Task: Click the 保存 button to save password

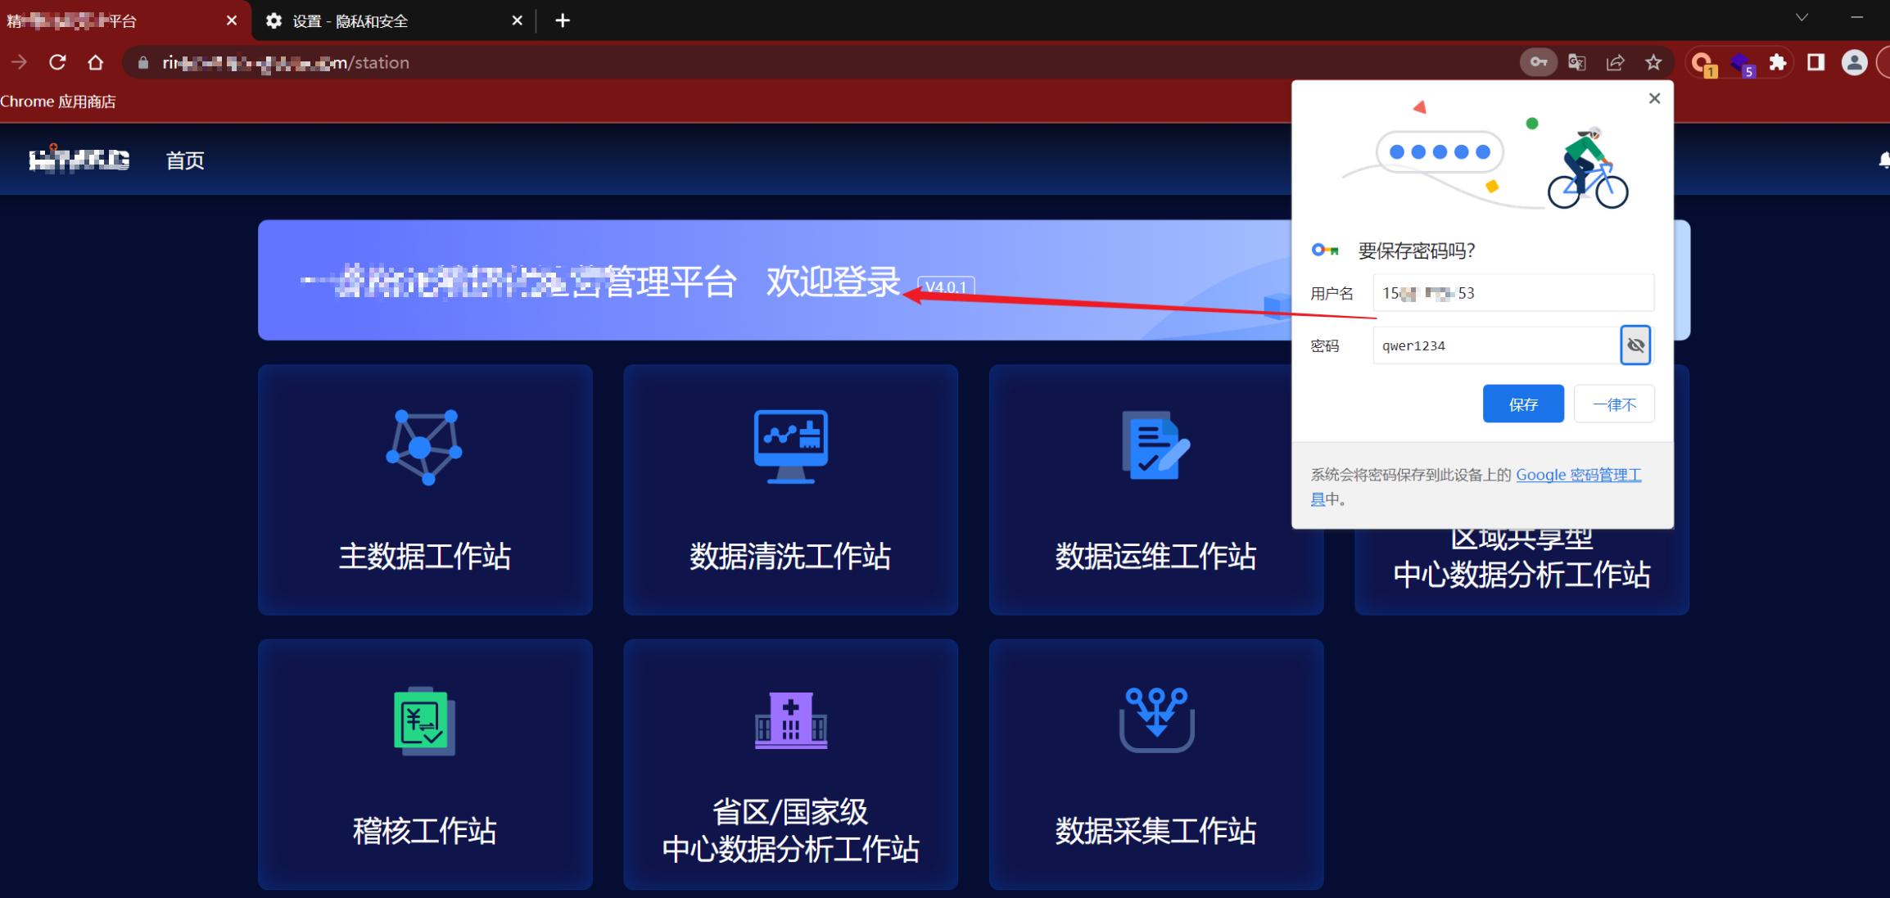Action: 1522,404
